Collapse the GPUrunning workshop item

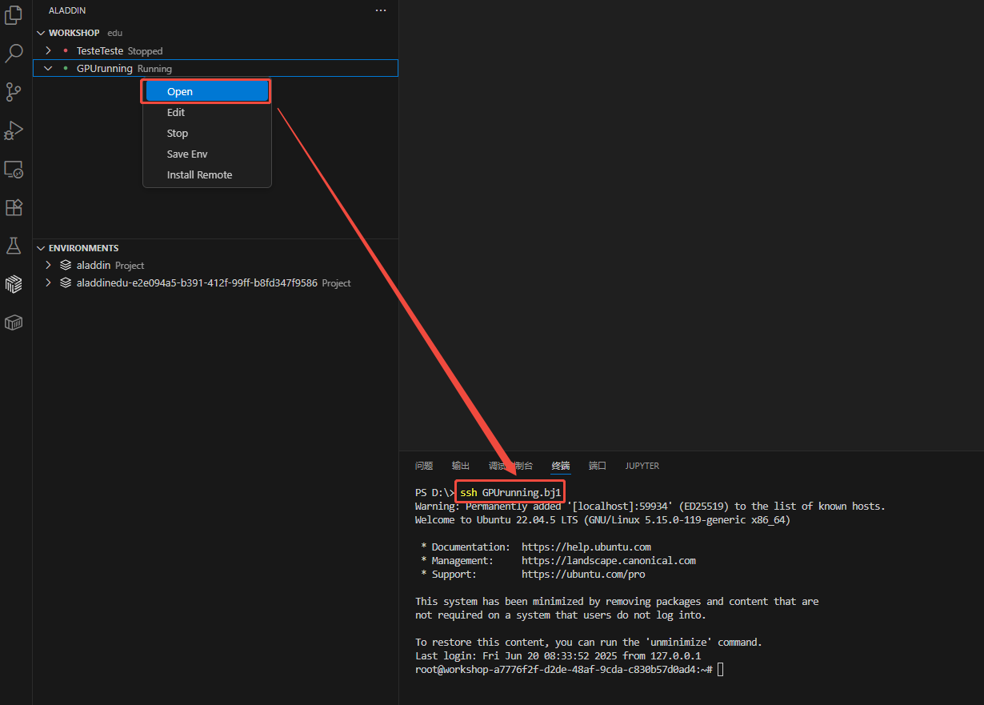pyautogui.click(x=48, y=69)
